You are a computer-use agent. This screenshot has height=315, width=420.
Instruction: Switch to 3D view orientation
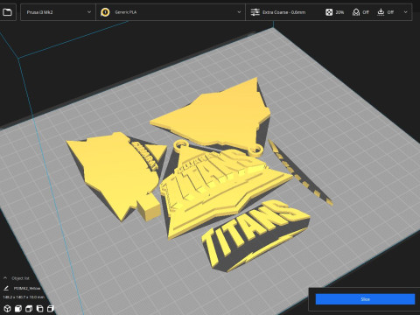pos(7,308)
